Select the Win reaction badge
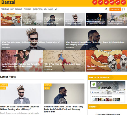Image resolution: width=127 pixels, height=115 pixels. (123, 2)
